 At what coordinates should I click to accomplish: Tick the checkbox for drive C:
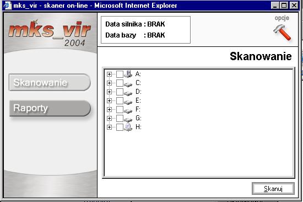click(x=120, y=83)
